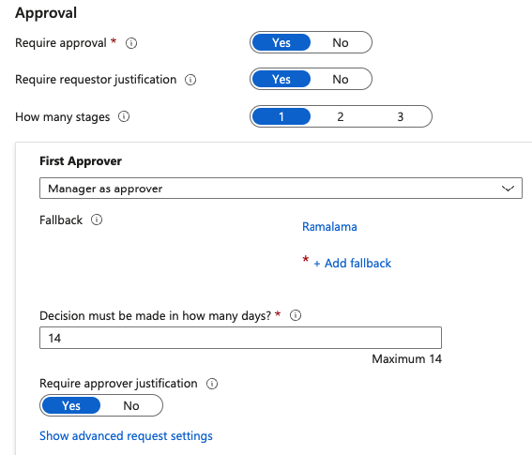Open the Manager as approver dropdown

pyautogui.click(x=281, y=188)
